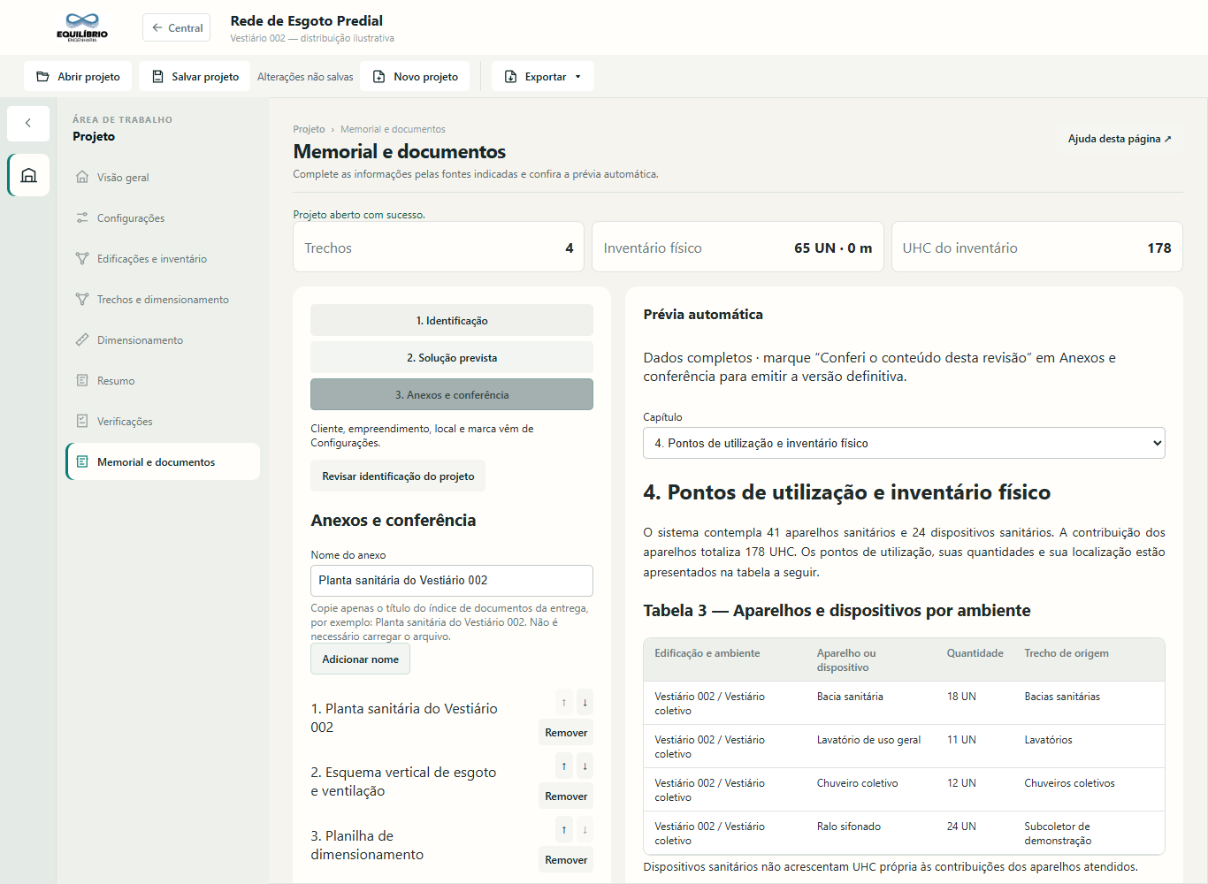This screenshot has height=884, width=1208.
Task: Select the building workspace icon in rail
Action: [28, 175]
